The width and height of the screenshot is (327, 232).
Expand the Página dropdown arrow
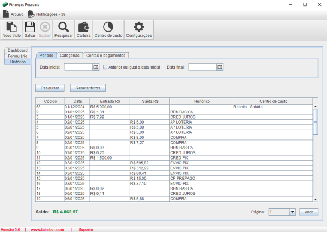(x=292, y=212)
